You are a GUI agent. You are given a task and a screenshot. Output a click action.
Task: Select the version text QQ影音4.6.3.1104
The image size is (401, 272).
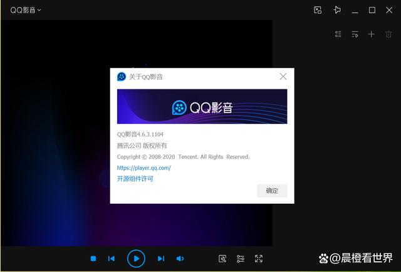coord(140,134)
